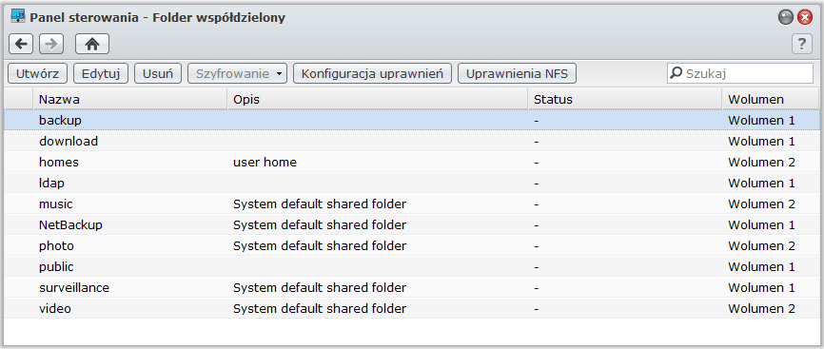The width and height of the screenshot is (824, 349).
Task: Open Uprawnienia NFS settings
Action: click(517, 73)
